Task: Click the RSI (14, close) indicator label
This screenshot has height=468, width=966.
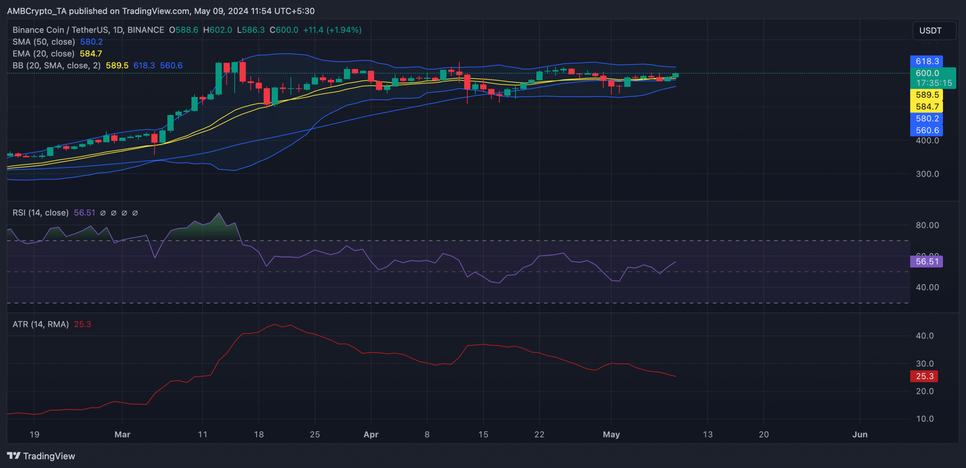Action: 41,213
